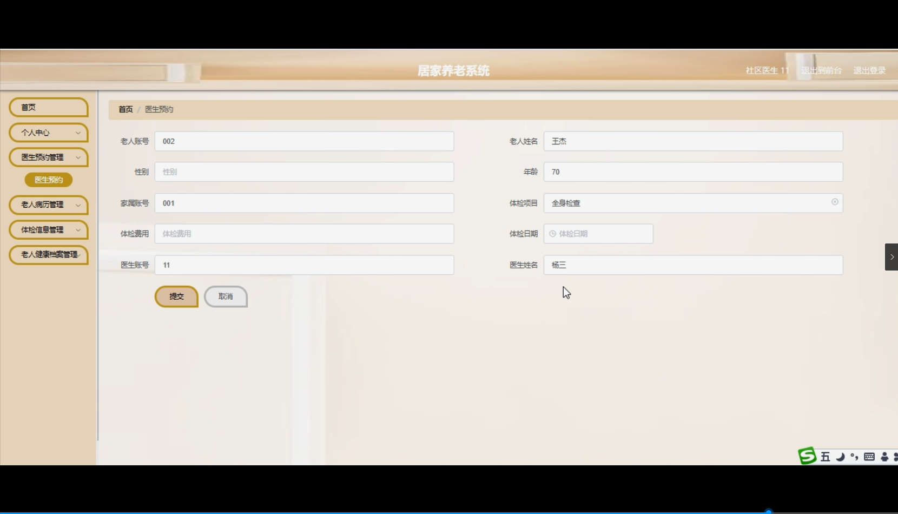This screenshot has height=514, width=898.
Task: Submit the form with 提交 button
Action: click(x=176, y=296)
